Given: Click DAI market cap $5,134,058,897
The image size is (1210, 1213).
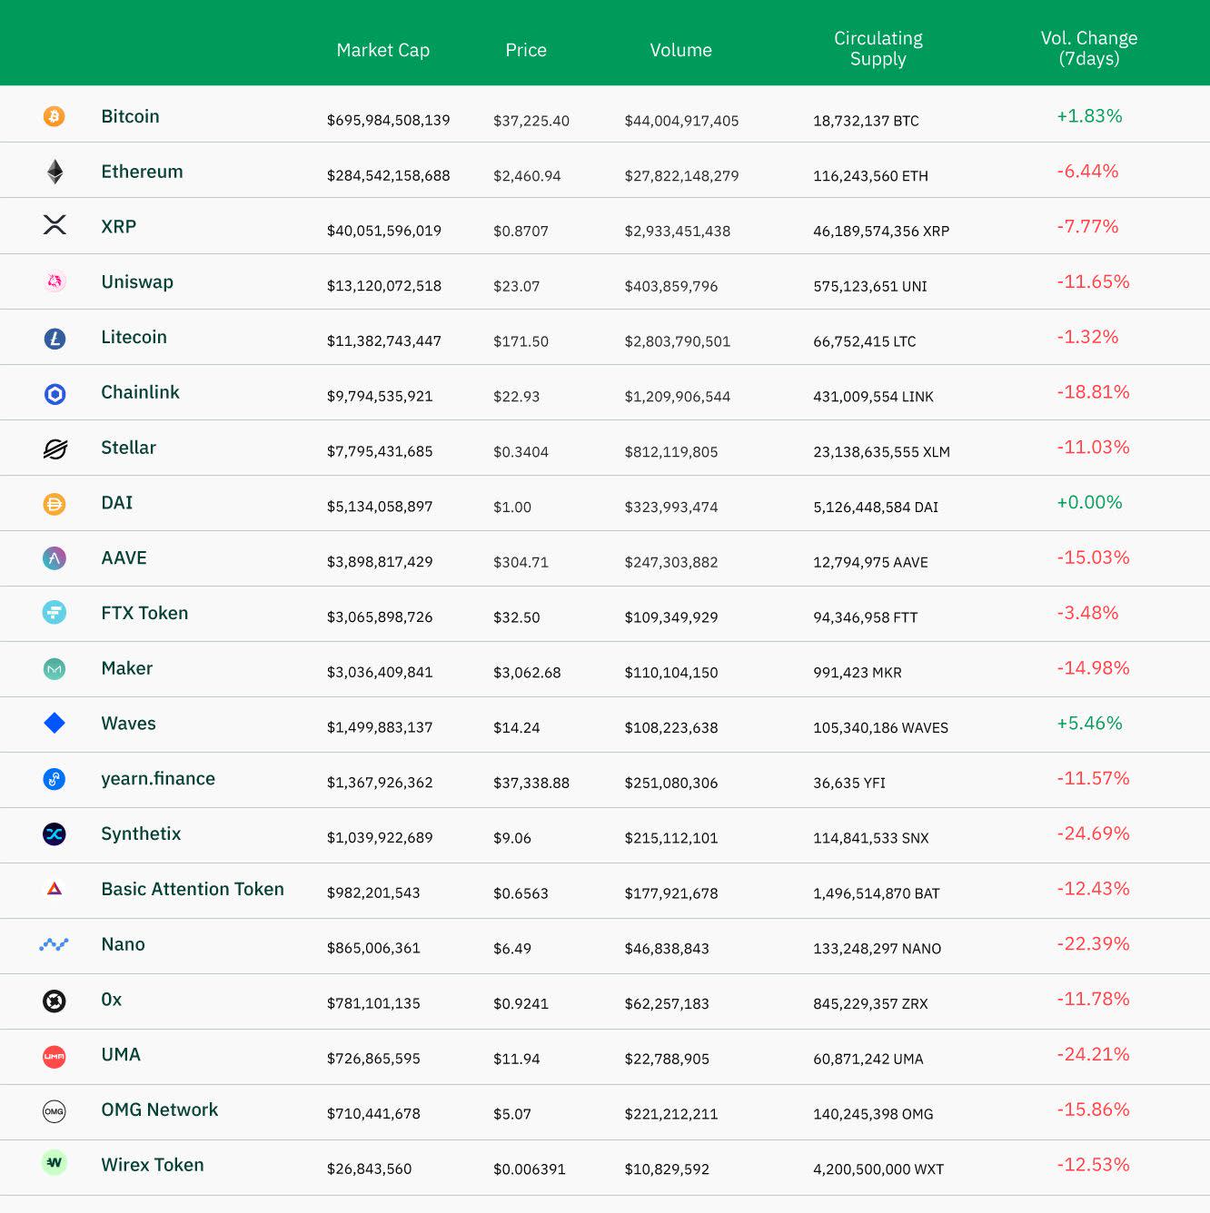Looking at the screenshot, I should point(379,507).
